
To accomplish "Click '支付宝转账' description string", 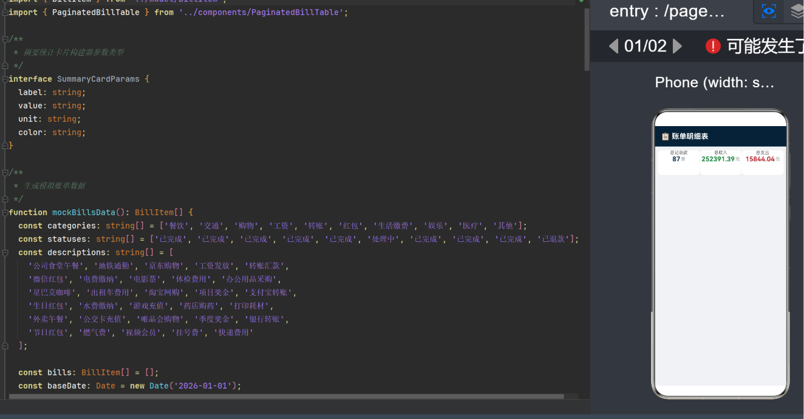I will pos(270,292).
